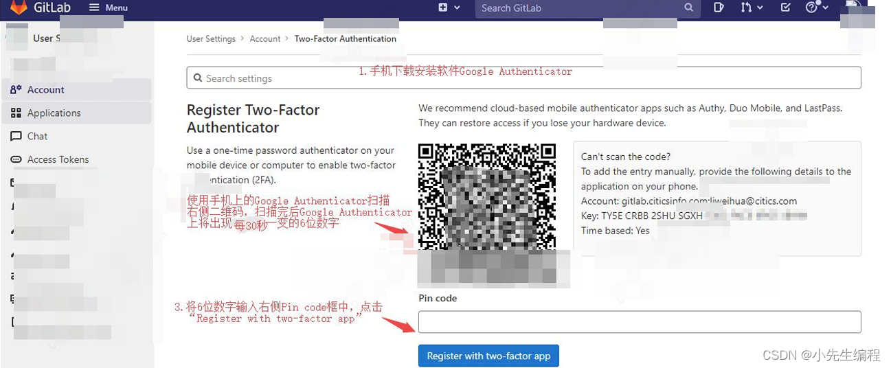Click the 'Time based: Yes' text
This screenshot has width=891, height=368.
point(616,231)
